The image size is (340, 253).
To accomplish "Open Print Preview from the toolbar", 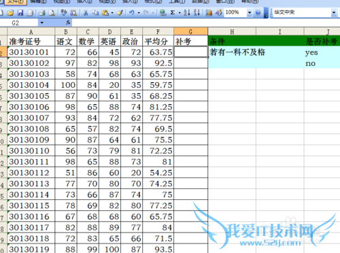I will [x=52, y=13].
